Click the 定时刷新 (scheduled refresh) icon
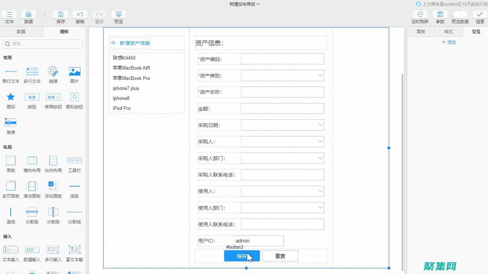The height and width of the screenshot is (274, 488). 420,16
